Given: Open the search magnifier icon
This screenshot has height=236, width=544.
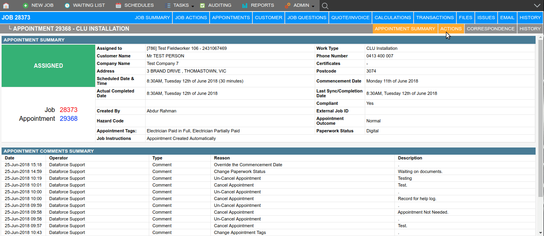Looking at the screenshot, I should (325, 6).
